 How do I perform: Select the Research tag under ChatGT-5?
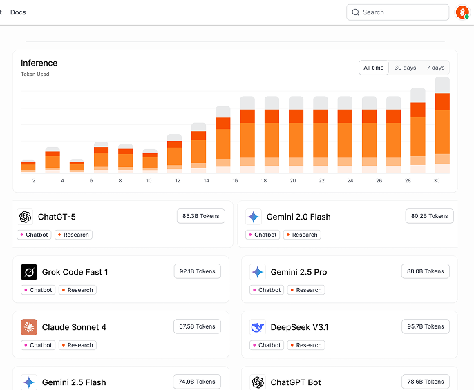click(x=73, y=235)
